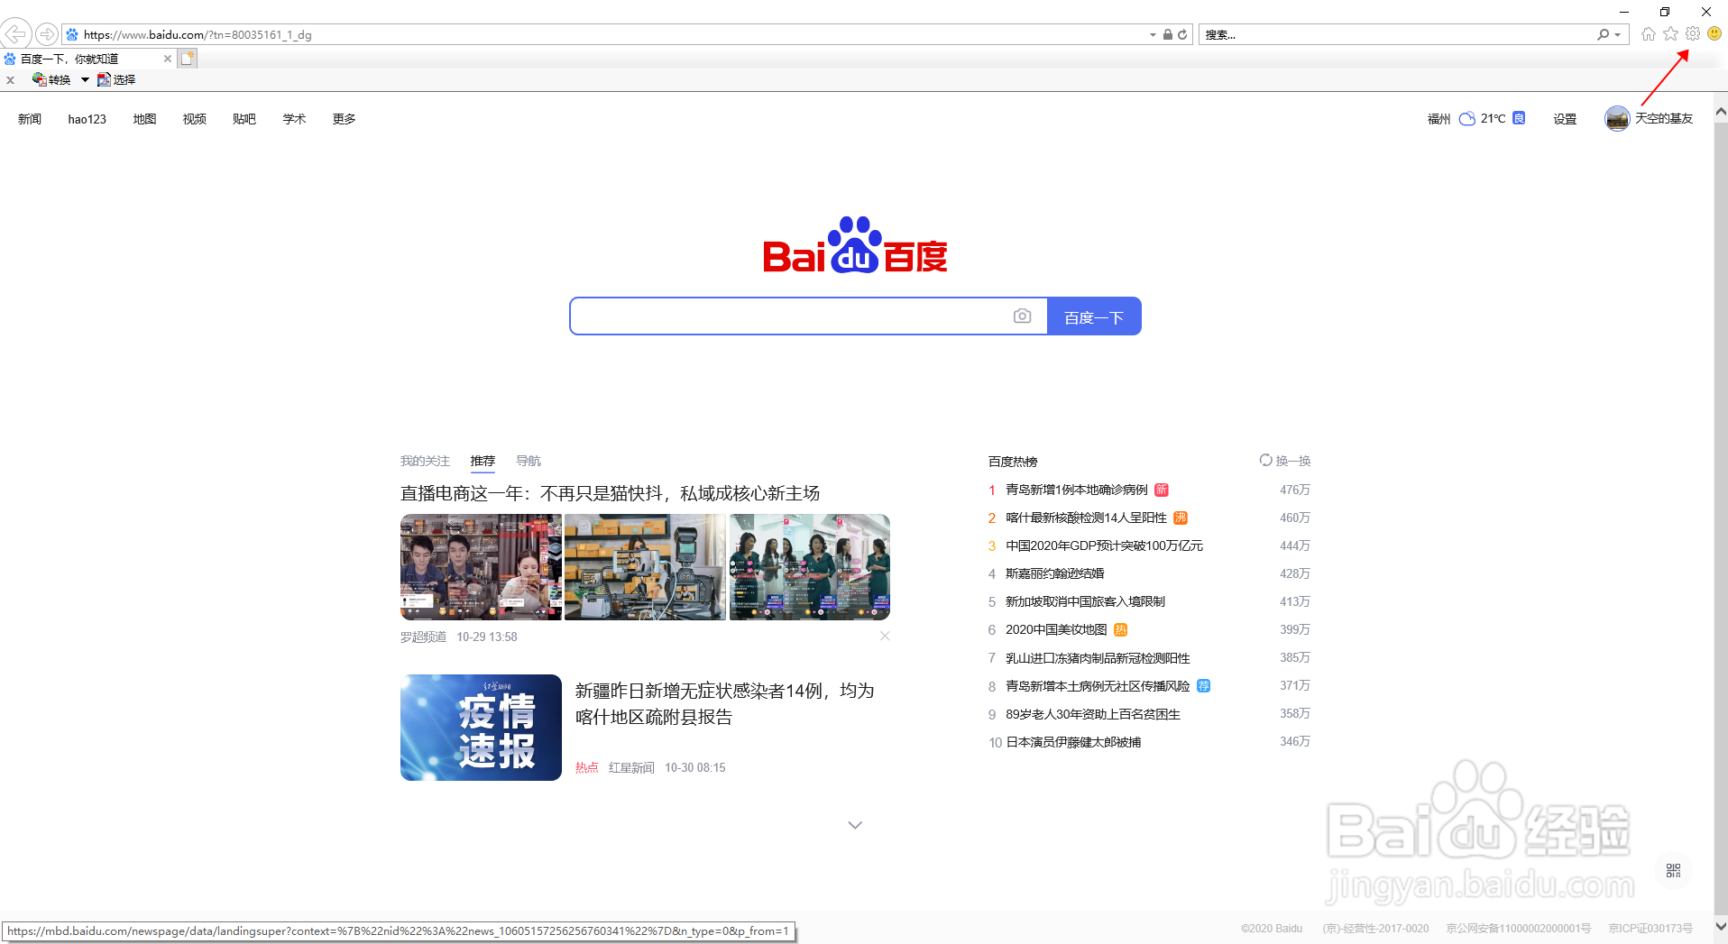Go back with the browser Back arrow
Viewport: 1728px width, 944px height.
tap(16, 34)
